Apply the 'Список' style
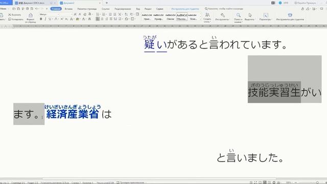The height and width of the screenshot is (184, 327). click(170, 17)
